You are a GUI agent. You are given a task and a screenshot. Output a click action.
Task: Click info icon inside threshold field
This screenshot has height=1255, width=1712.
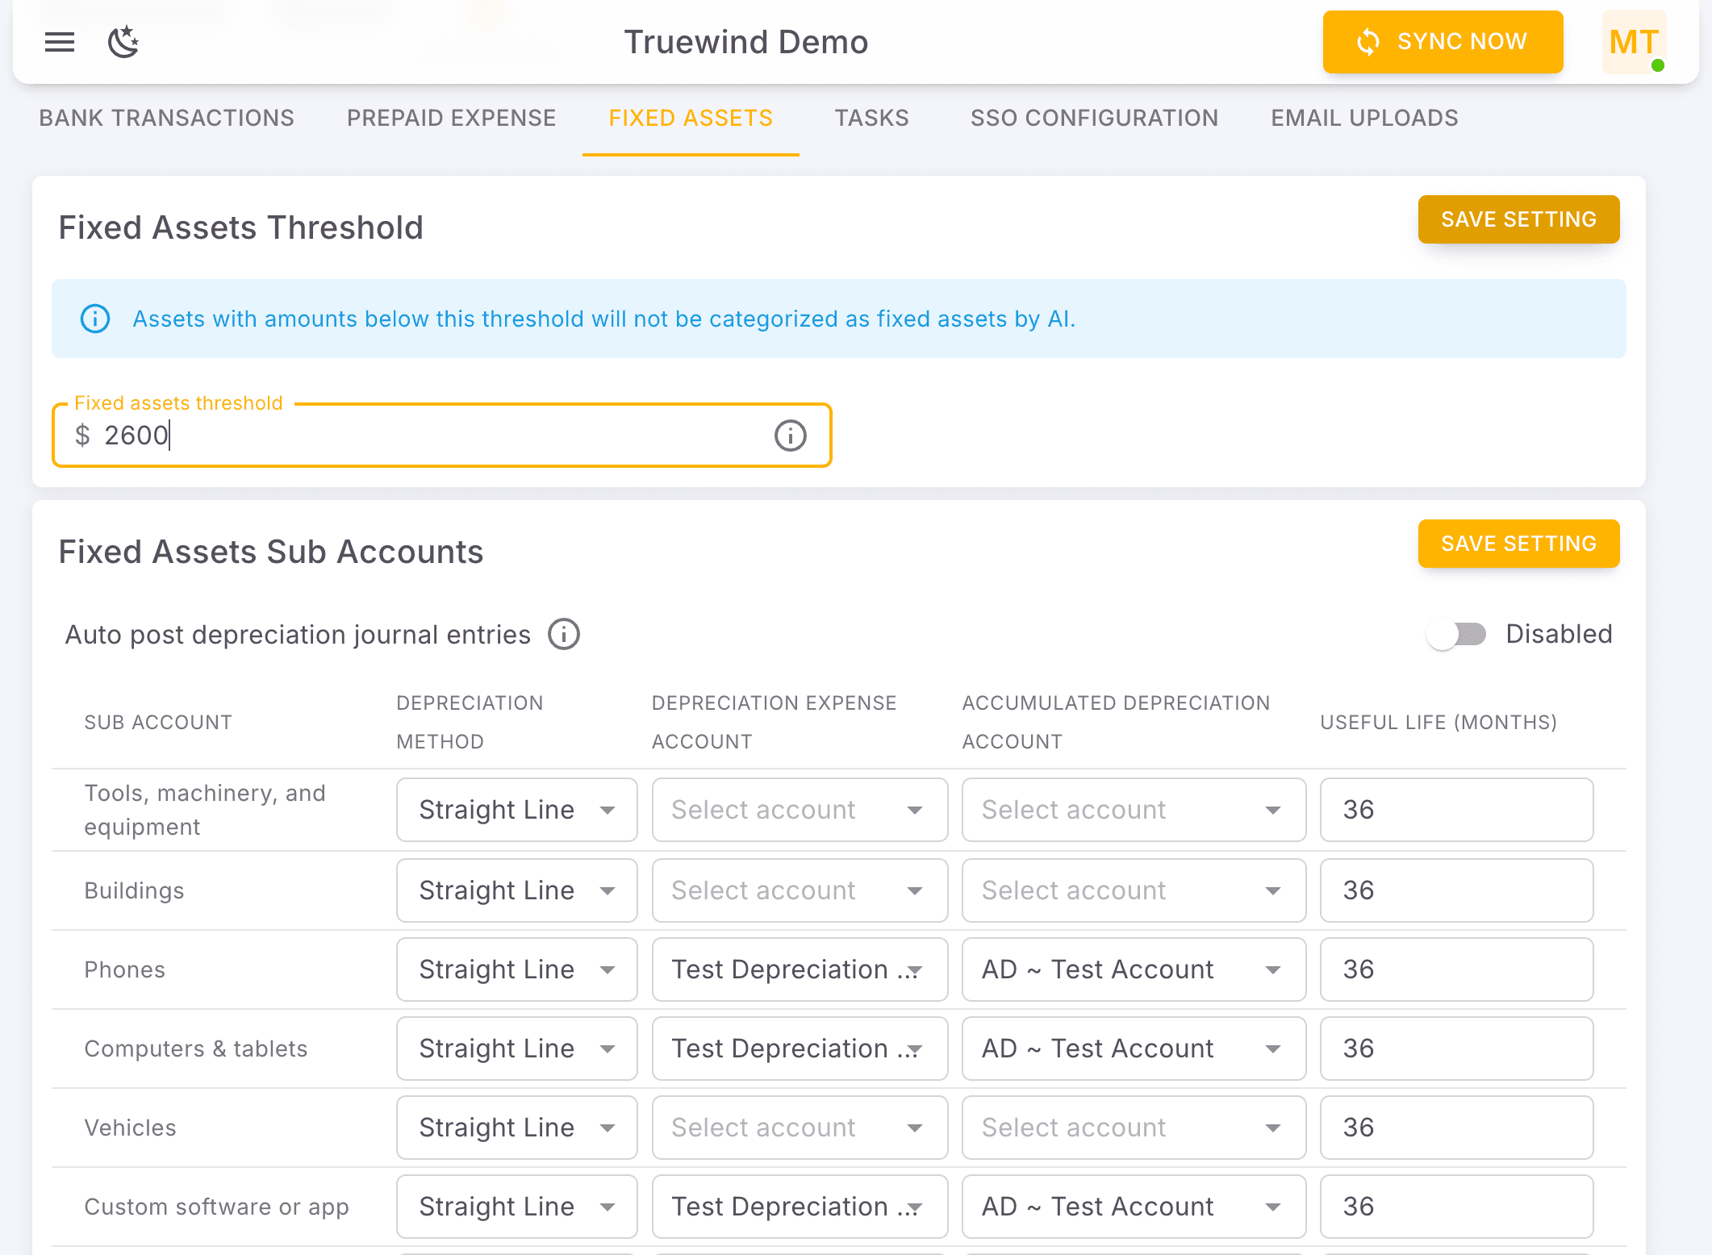[x=790, y=436]
